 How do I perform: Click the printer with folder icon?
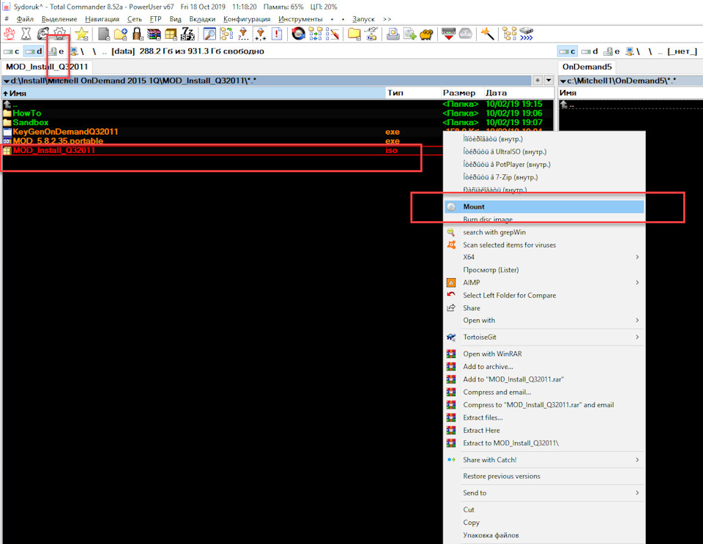(393, 34)
